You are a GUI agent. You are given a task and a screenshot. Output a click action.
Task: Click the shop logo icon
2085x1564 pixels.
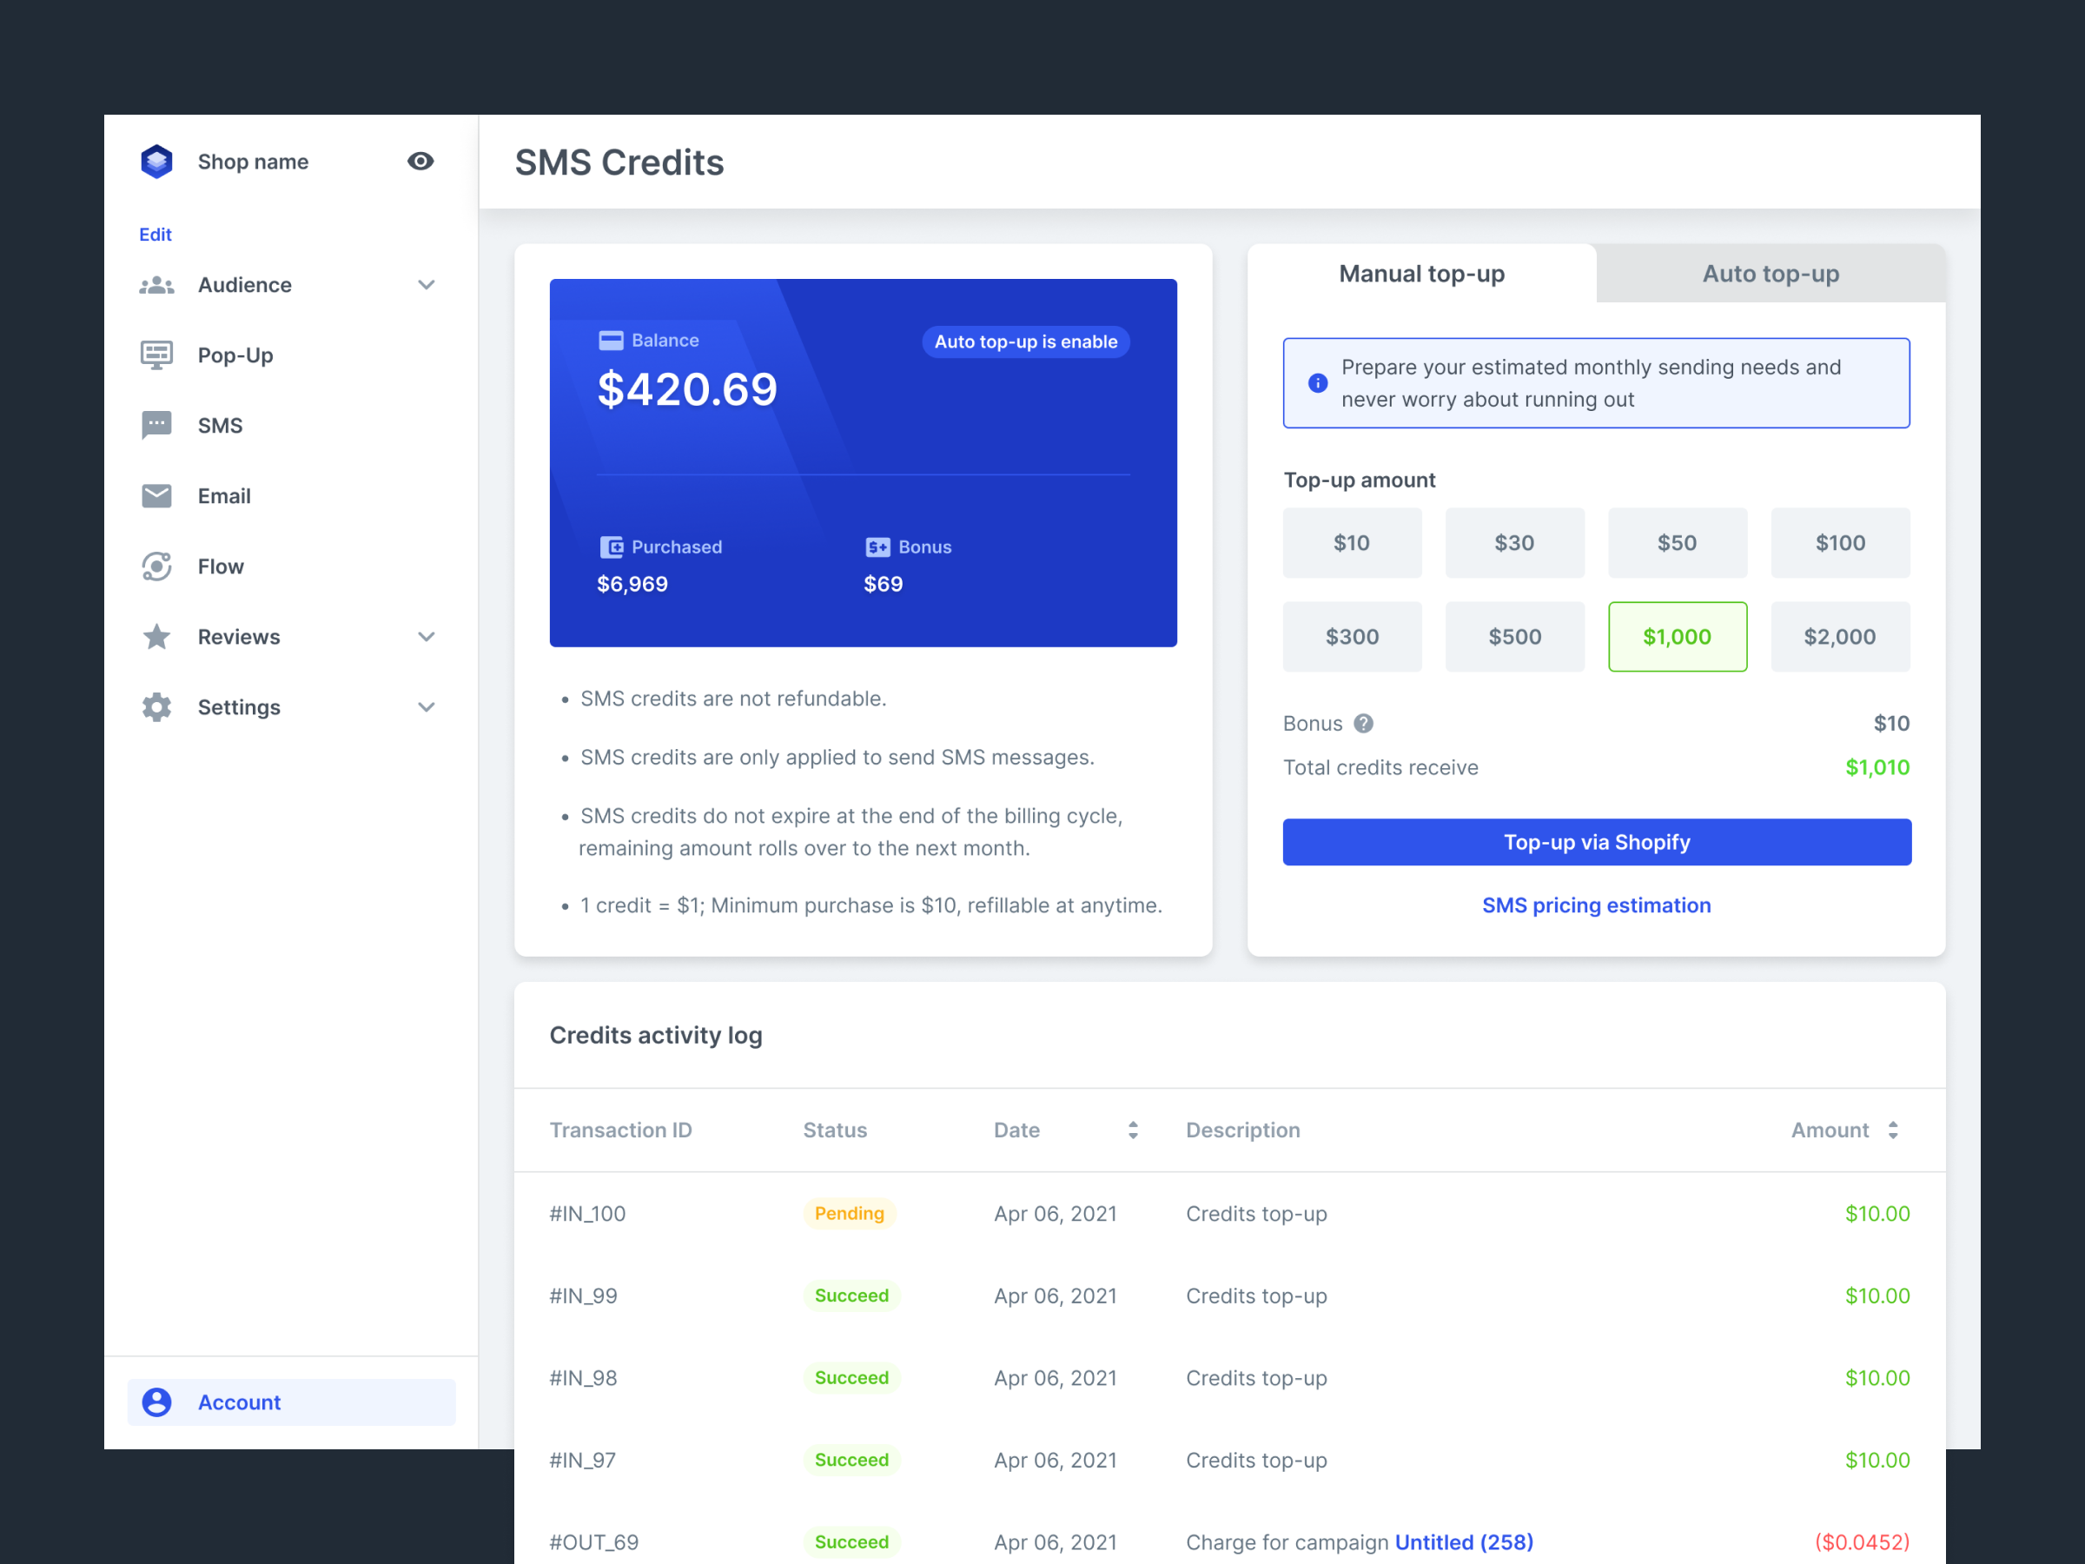tap(156, 162)
